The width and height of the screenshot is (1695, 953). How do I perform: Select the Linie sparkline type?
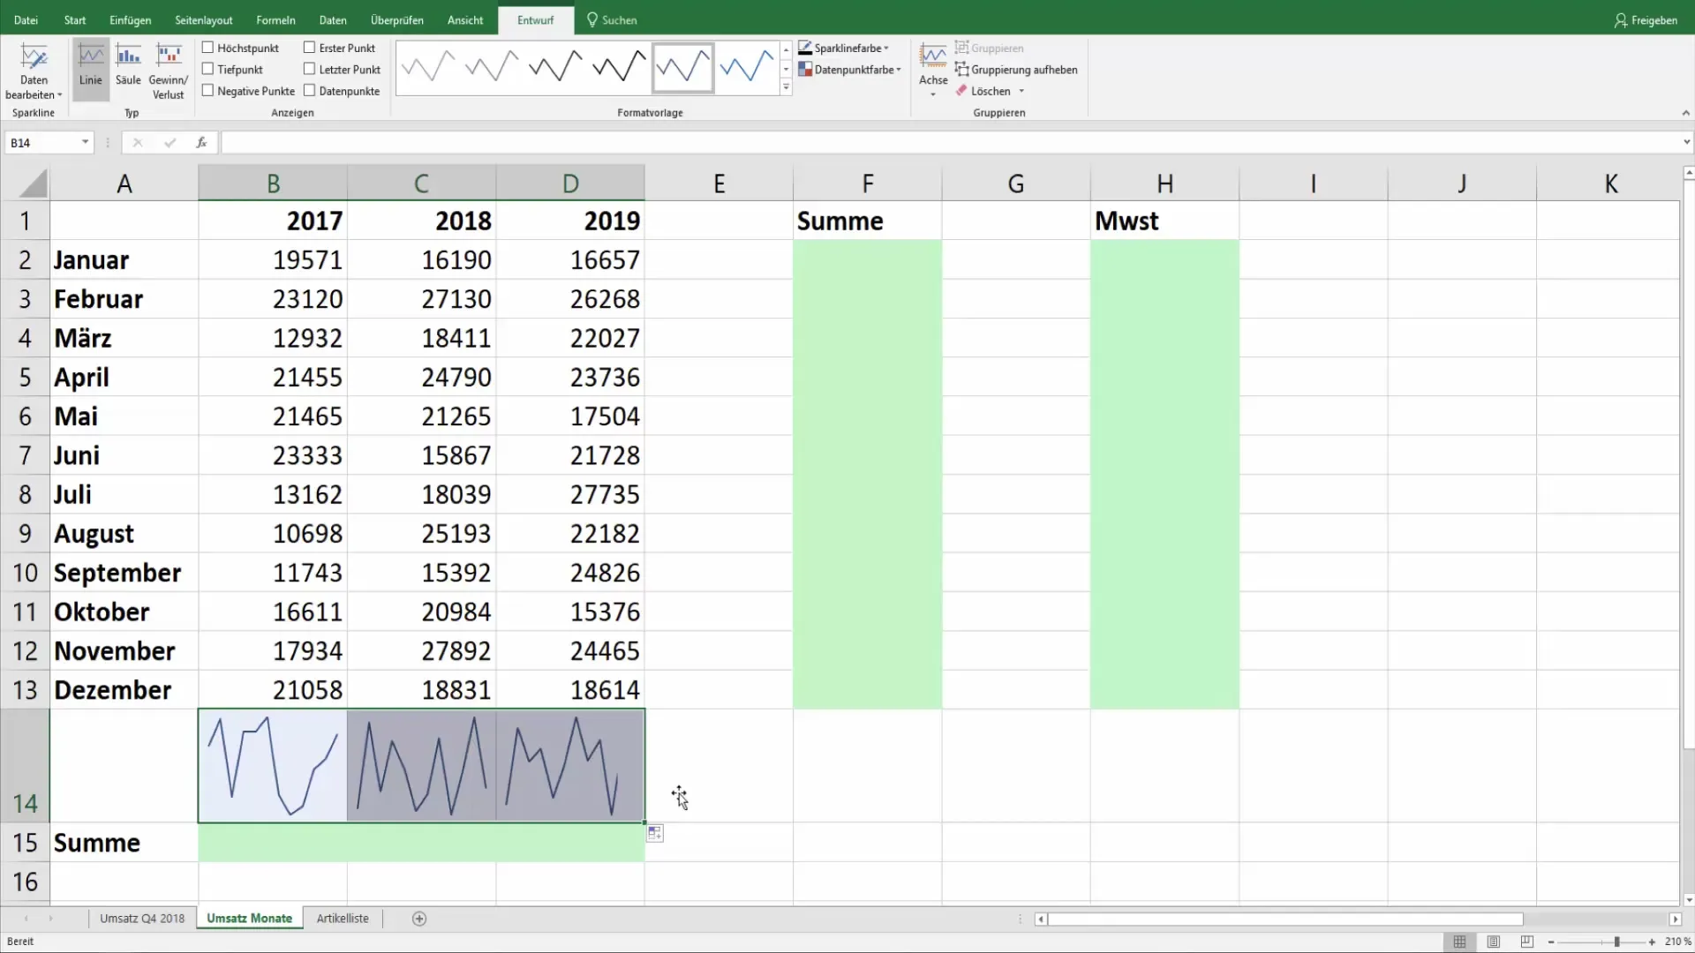pyautogui.click(x=90, y=67)
